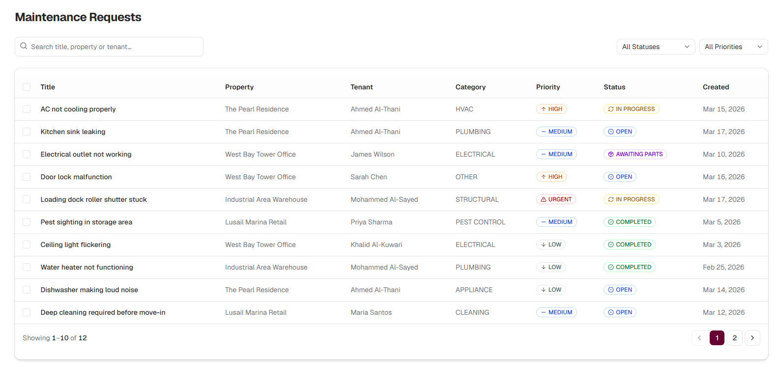
Task: Click the search magnifier icon
Action: tap(24, 46)
